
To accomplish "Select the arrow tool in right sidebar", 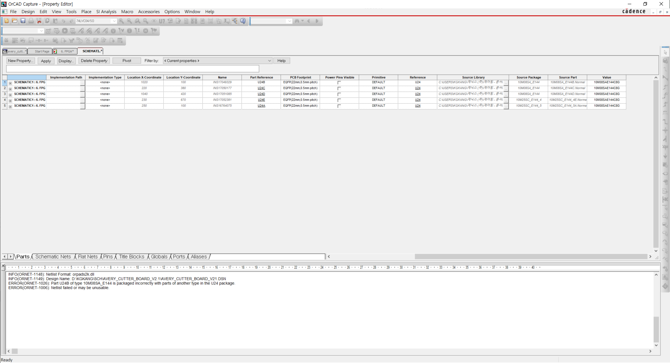I will point(665,52).
